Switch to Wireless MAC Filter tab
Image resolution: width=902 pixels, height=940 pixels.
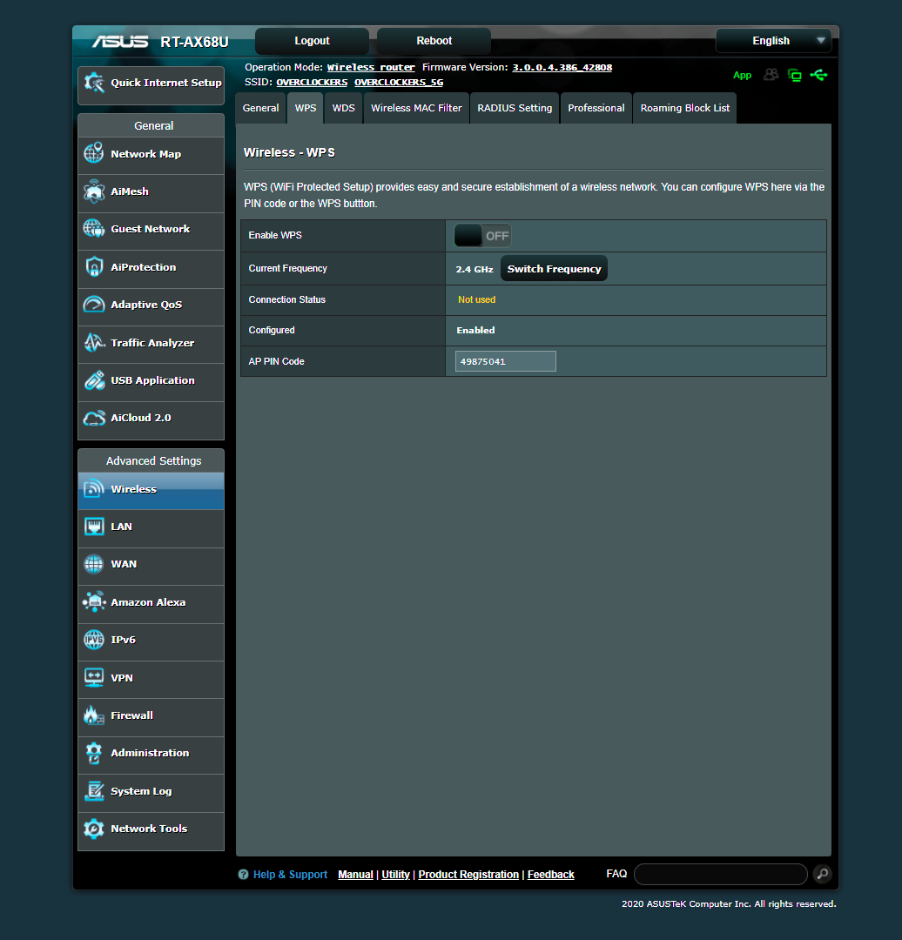416,108
